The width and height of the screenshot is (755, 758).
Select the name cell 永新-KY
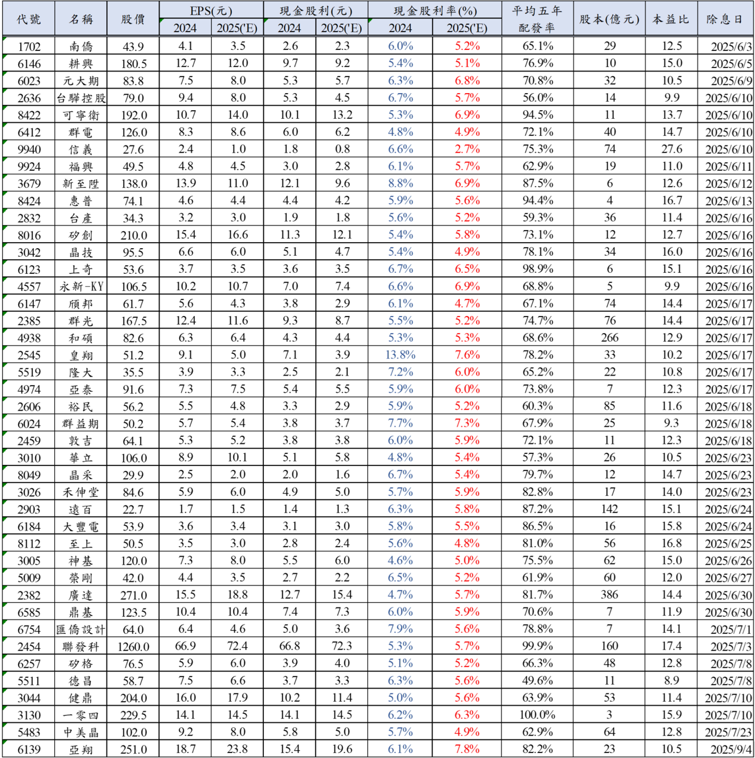click(81, 286)
